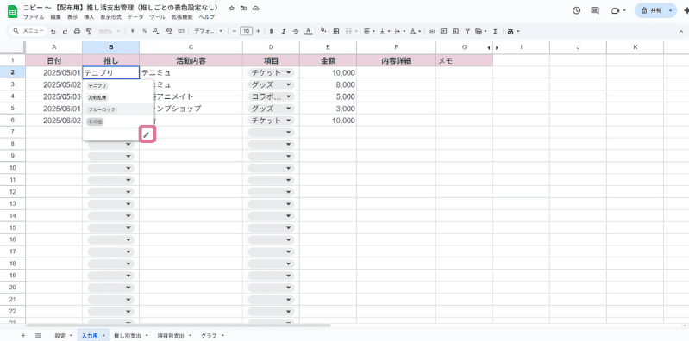Image resolution: width=689 pixels, height=341 pixels.
Task: Click the pencil edit dropdown button
Action: coord(147,134)
